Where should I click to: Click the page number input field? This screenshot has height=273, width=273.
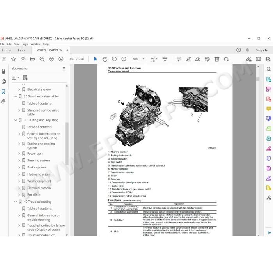tap(71, 59)
